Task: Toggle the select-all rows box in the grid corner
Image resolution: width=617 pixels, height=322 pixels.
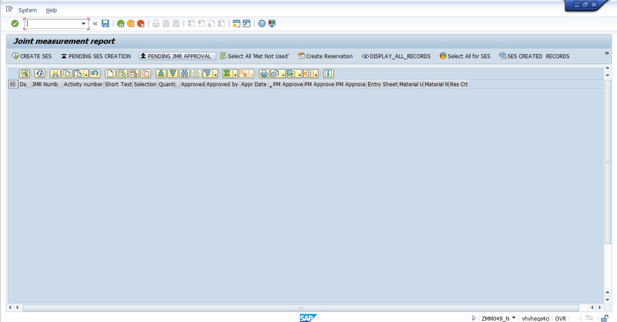Action: (x=13, y=84)
